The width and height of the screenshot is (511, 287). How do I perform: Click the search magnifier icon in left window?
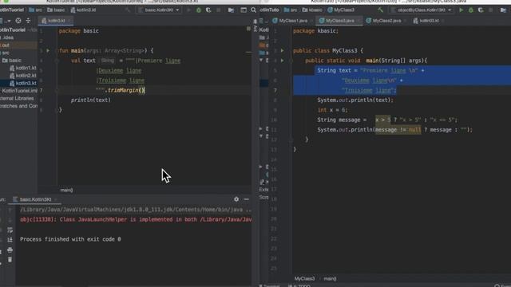253,10
